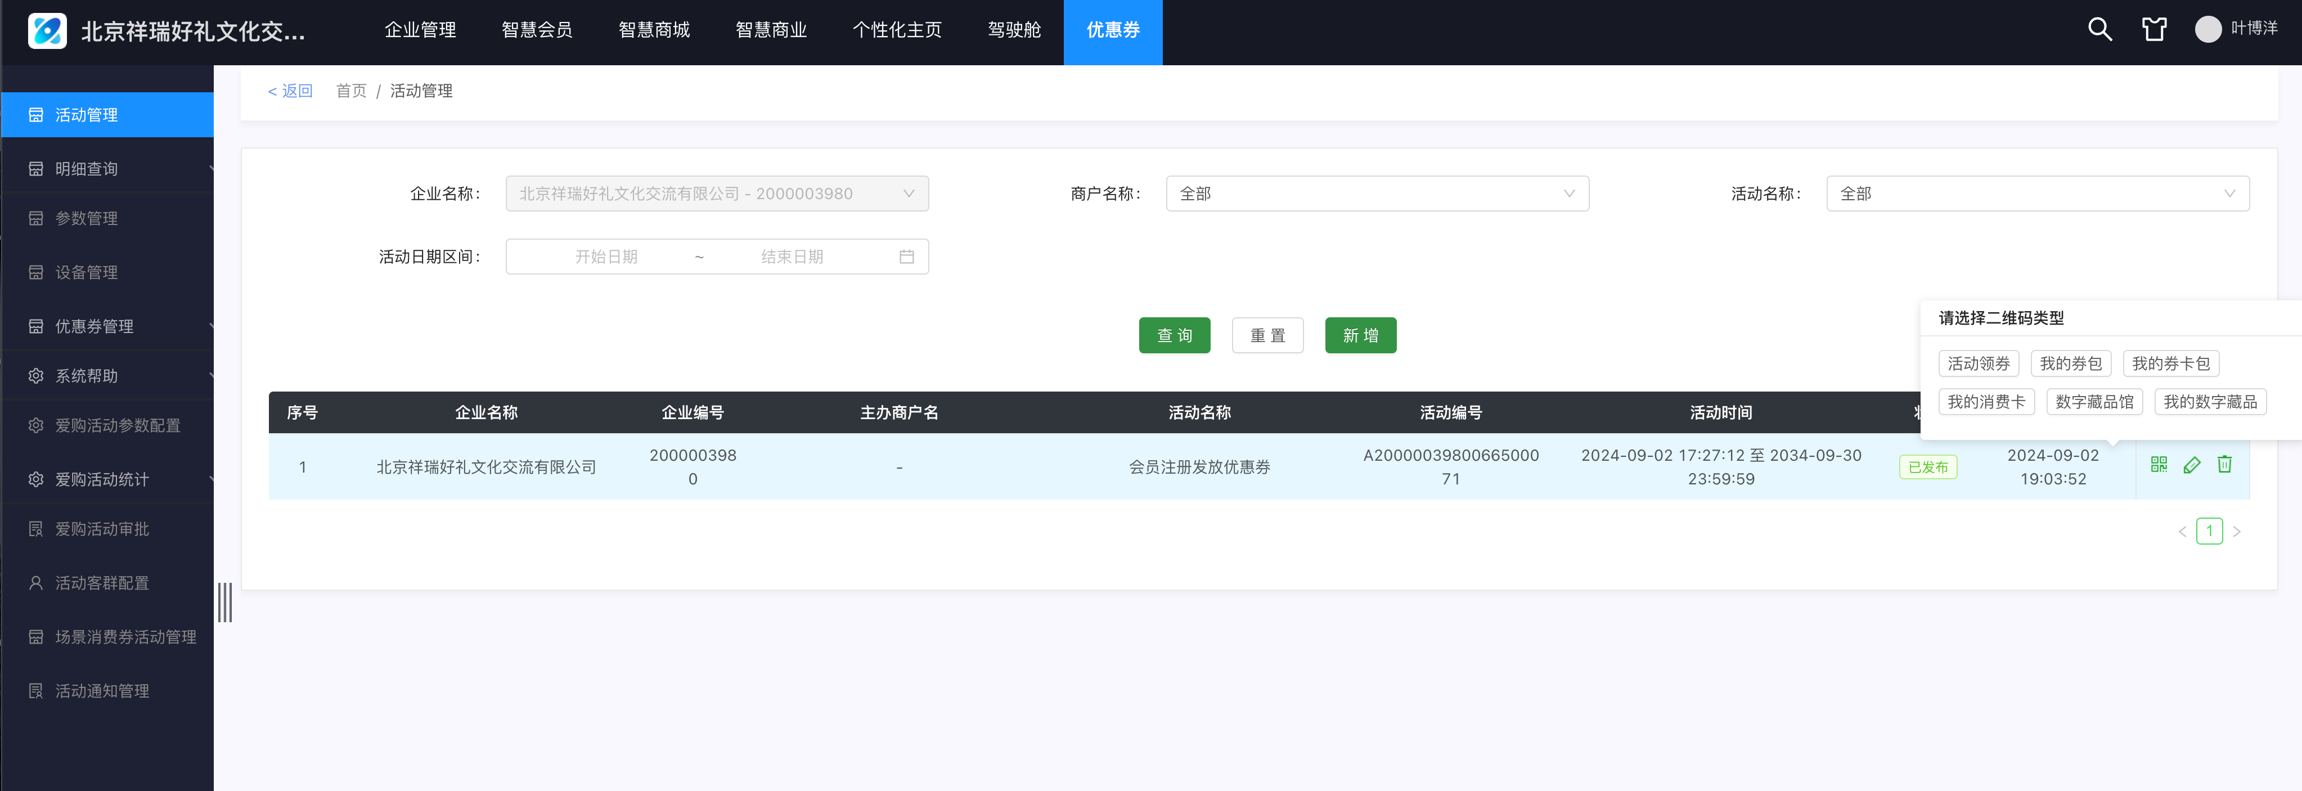The image size is (2302, 791).
Task: Click 爱购活动统计 gear icon
Action: pyautogui.click(x=36, y=480)
